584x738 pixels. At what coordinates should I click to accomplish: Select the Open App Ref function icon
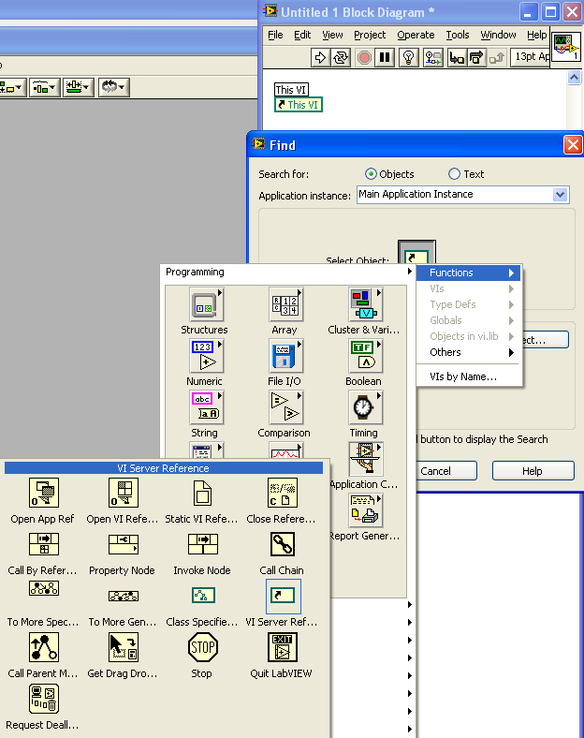coord(44,493)
